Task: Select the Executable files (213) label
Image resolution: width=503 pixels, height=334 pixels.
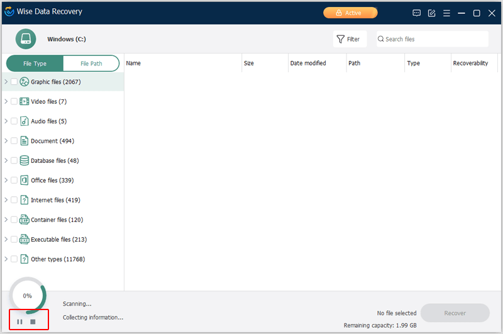Action: (59, 240)
